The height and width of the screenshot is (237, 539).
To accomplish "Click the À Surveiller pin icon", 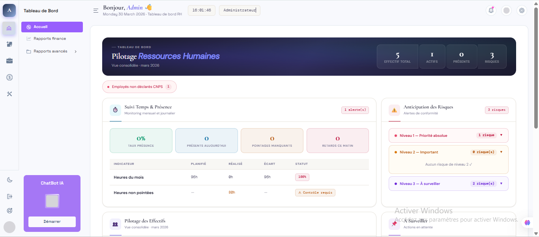I will (394, 224).
